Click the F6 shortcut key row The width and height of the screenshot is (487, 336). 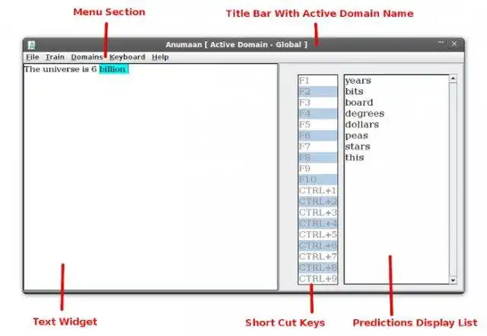coord(318,135)
